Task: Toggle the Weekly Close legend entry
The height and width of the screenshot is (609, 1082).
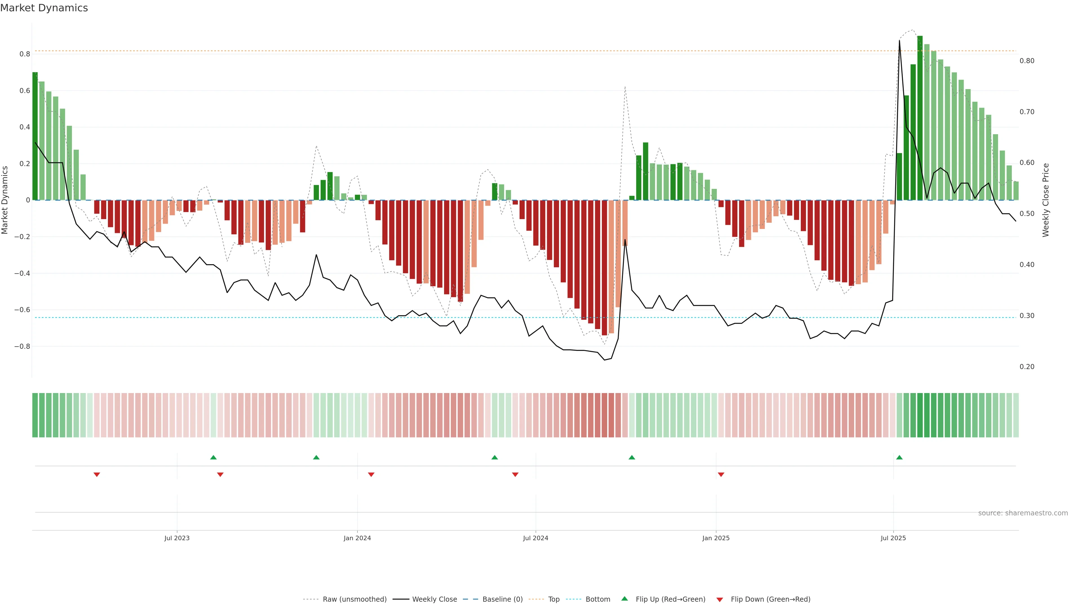Action: (434, 599)
